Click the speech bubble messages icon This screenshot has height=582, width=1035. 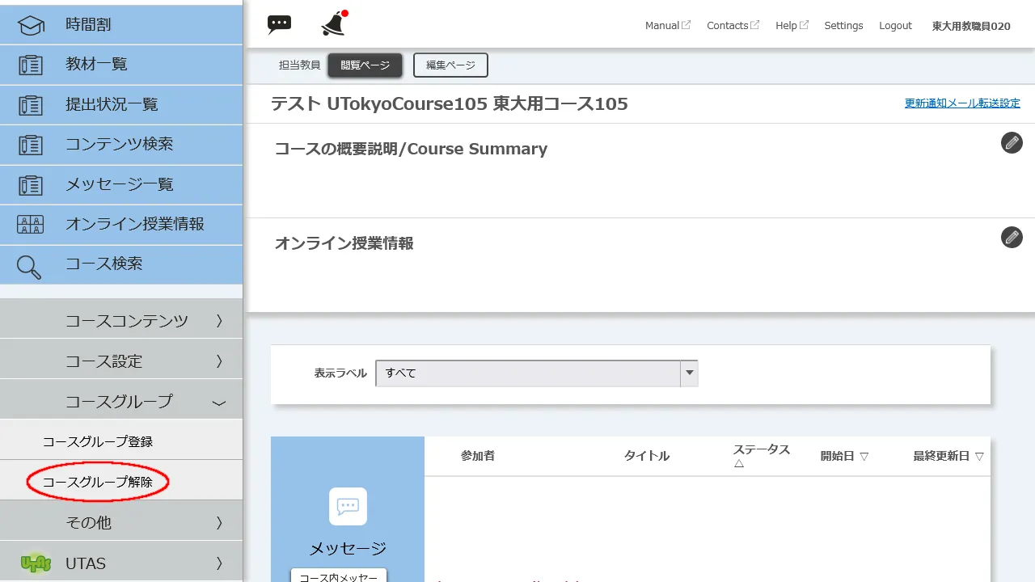click(x=279, y=23)
